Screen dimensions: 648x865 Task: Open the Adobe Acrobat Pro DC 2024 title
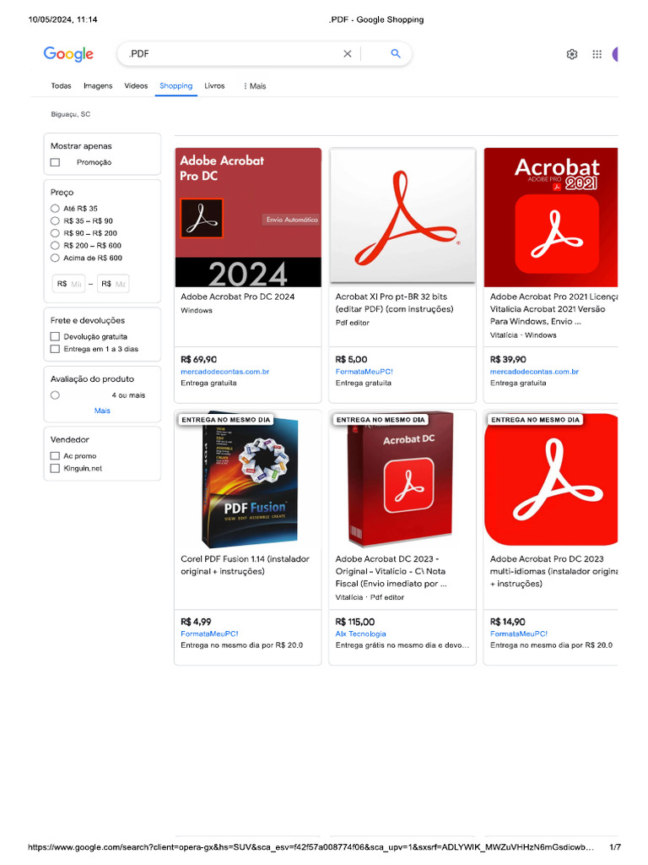[237, 296]
